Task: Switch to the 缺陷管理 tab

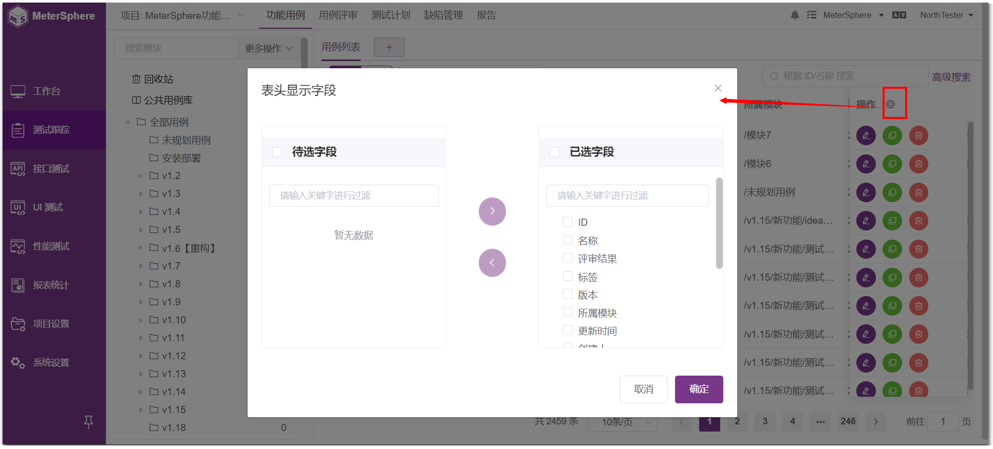Action: 443,15
